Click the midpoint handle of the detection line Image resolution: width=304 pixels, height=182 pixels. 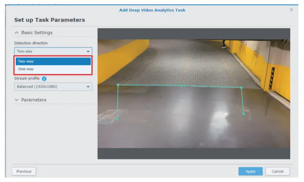(182, 85)
